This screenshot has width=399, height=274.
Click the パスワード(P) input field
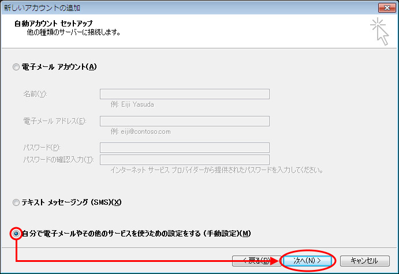pos(185,148)
